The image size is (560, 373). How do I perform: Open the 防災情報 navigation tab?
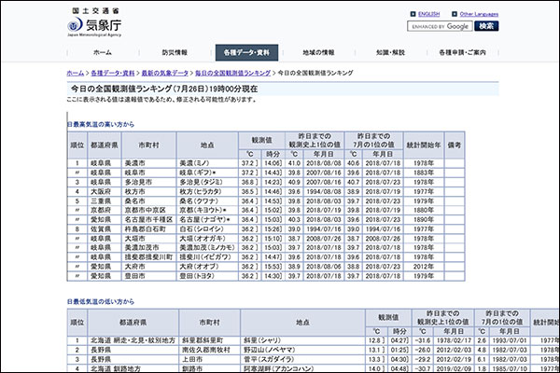(174, 53)
